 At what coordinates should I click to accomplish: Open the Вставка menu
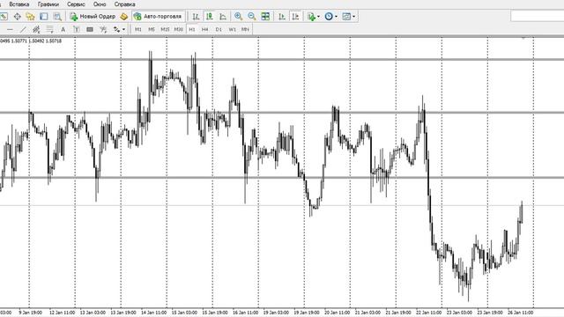pyautogui.click(x=19, y=4)
